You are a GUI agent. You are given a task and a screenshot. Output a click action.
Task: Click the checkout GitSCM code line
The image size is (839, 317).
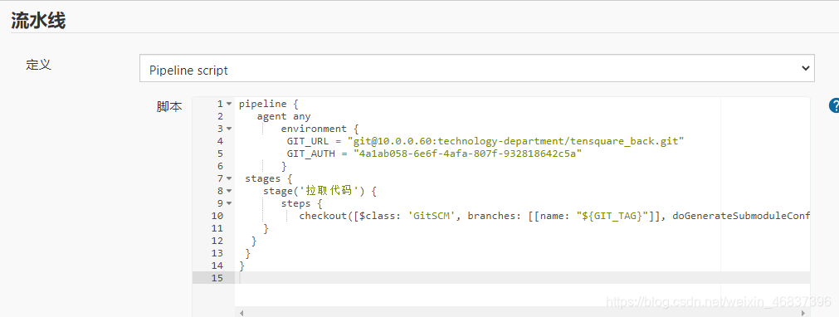(554, 216)
